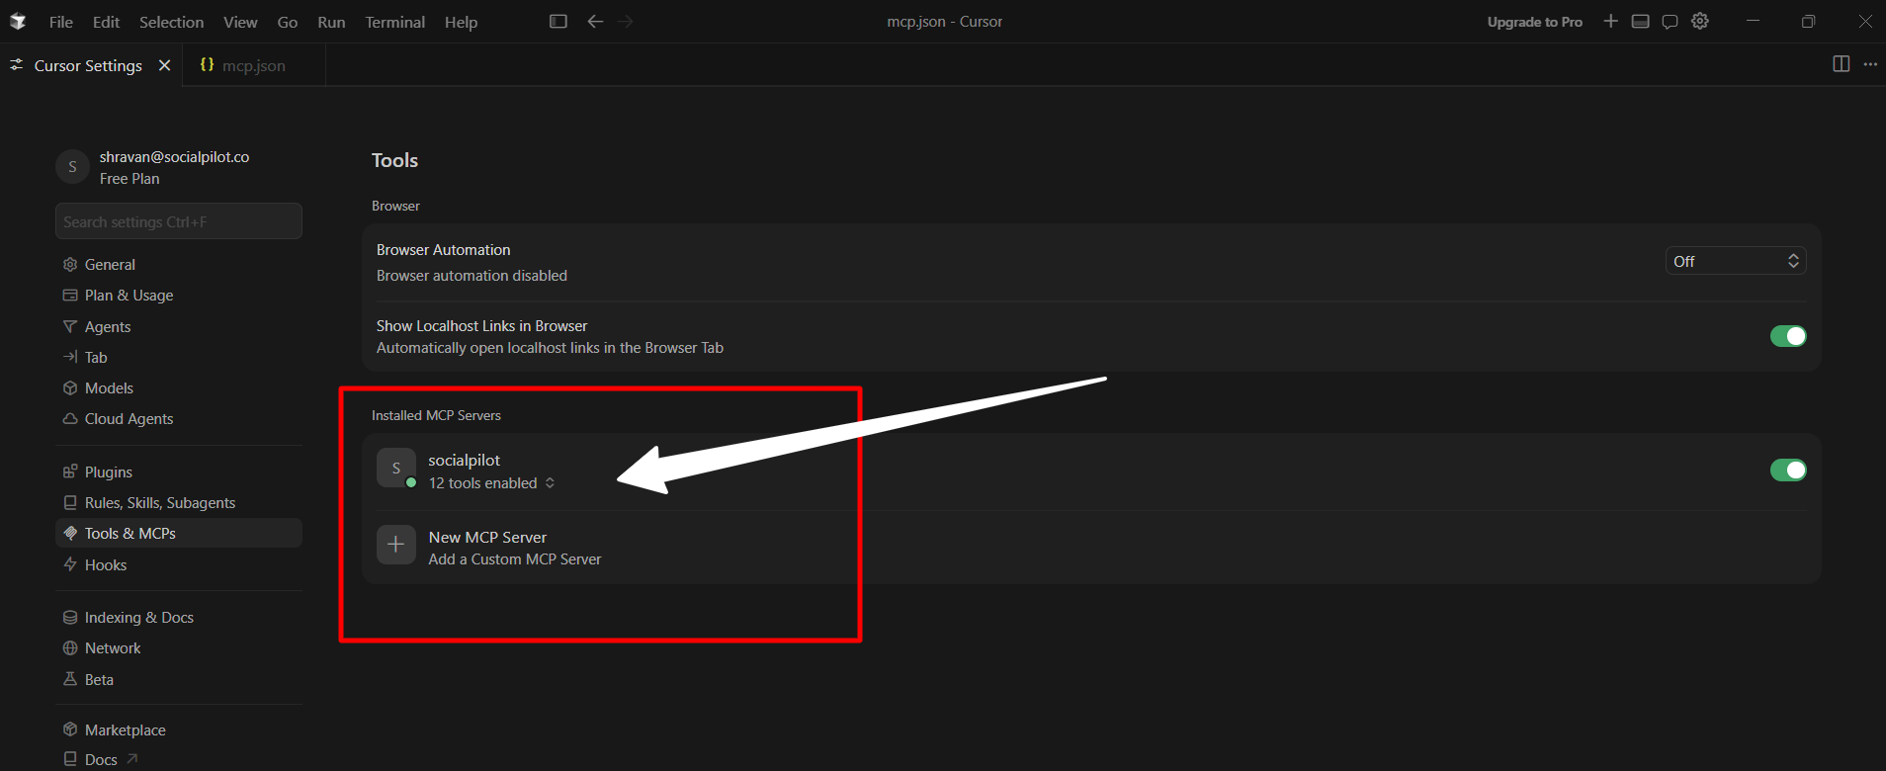Toggle the socialpilot MCP server switch
Screen dimensions: 1886x771
coord(1788,470)
